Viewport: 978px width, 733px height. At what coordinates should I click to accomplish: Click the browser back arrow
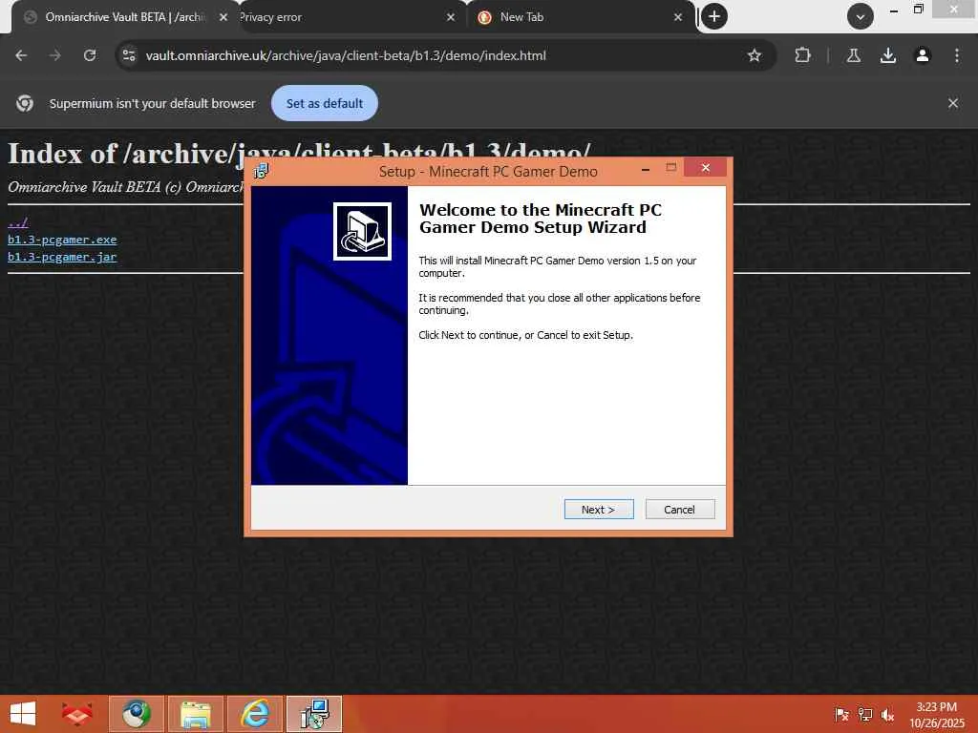tap(21, 55)
